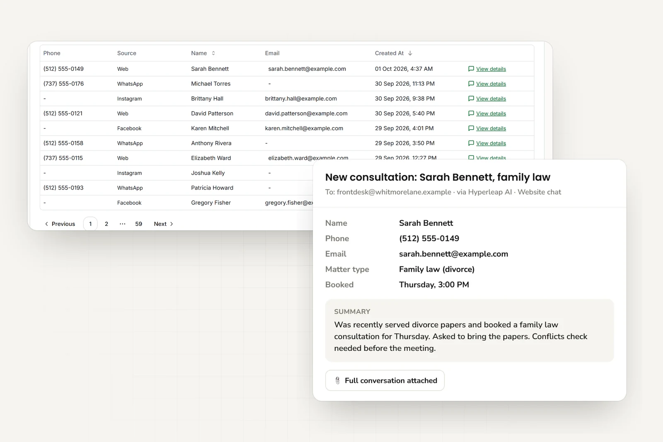Click the Phone column header

pyautogui.click(x=52, y=53)
